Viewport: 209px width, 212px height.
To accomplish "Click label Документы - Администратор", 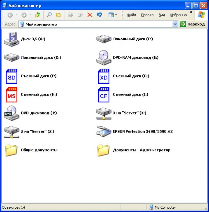I will [x=142, y=150].
